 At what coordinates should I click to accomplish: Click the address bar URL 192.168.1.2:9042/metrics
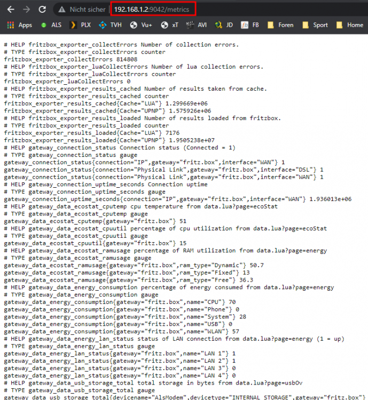pyautogui.click(x=152, y=10)
